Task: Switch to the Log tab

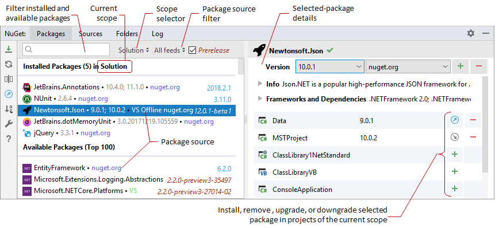Action: coord(158,34)
